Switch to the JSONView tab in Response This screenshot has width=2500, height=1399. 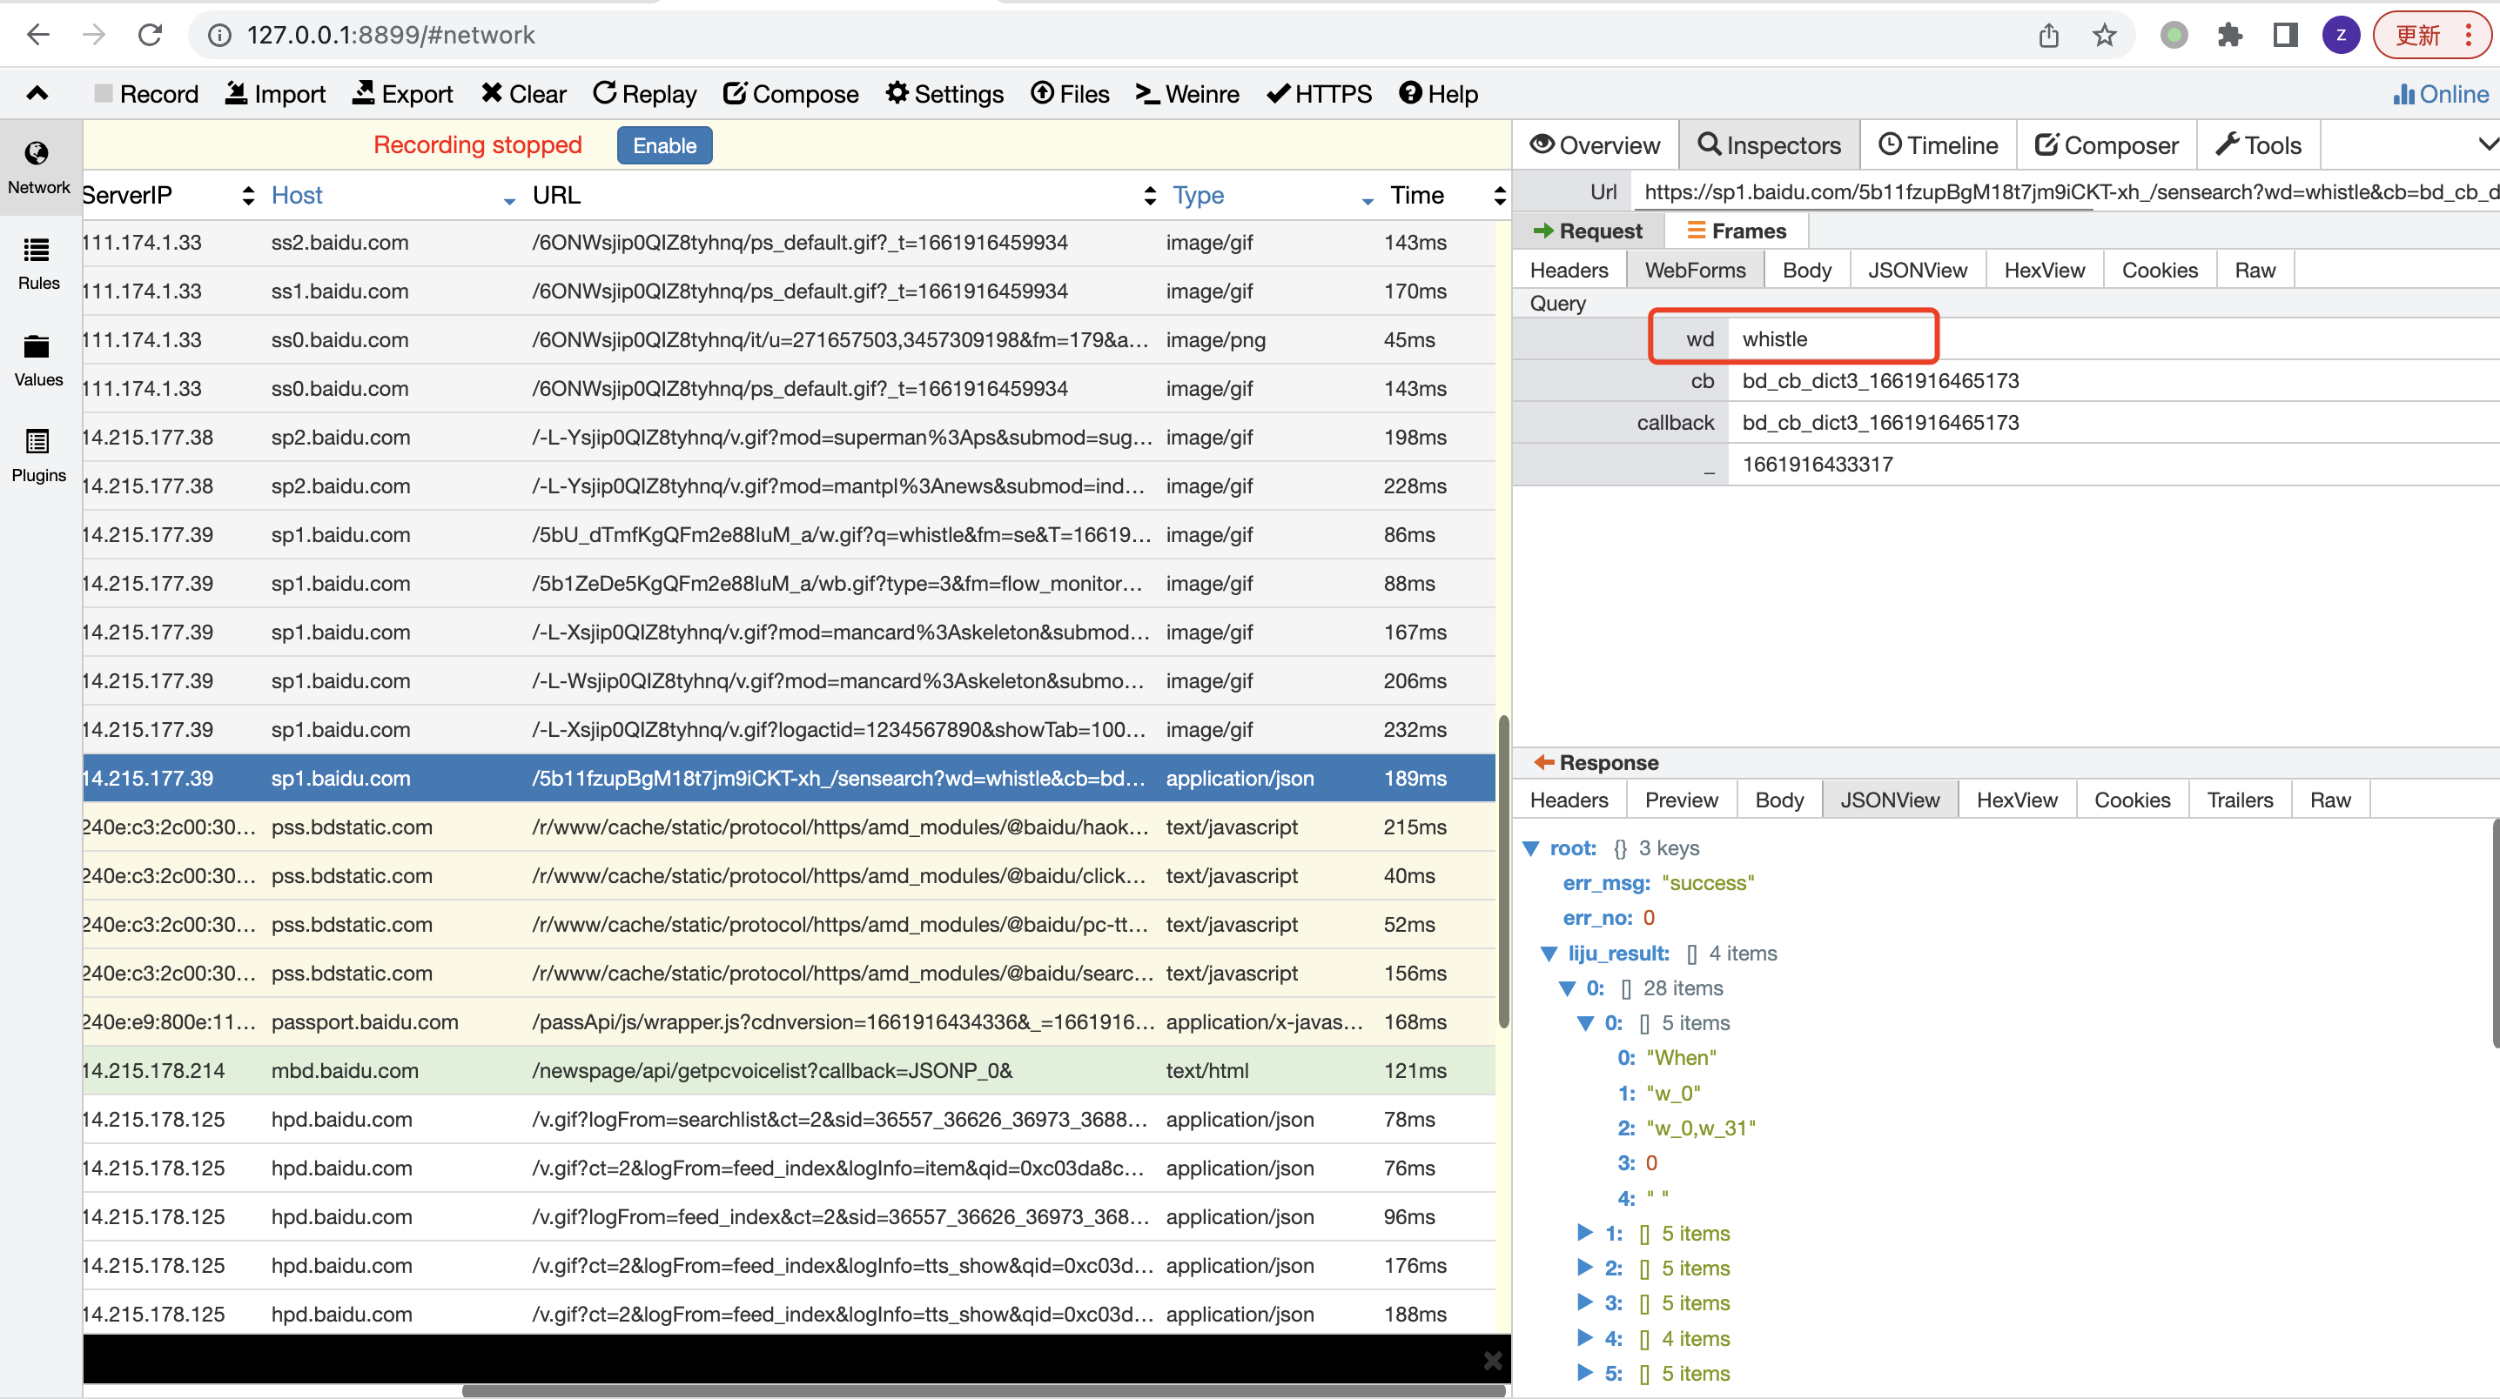click(1891, 800)
